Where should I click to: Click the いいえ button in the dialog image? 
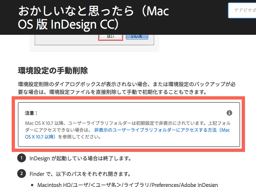[x=137, y=37]
